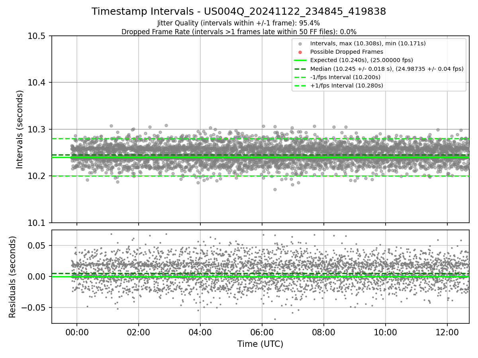This screenshot has width=478, height=358.
Task: Click the "Intervals (seconds)" y-axis label
Action: [20, 129]
